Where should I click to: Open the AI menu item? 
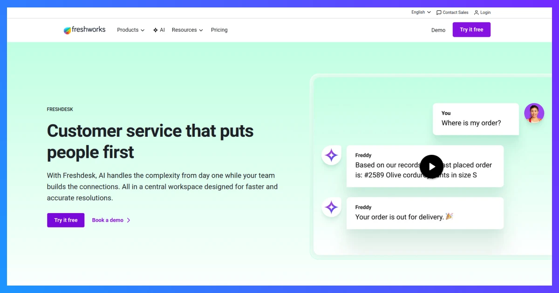click(159, 30)
